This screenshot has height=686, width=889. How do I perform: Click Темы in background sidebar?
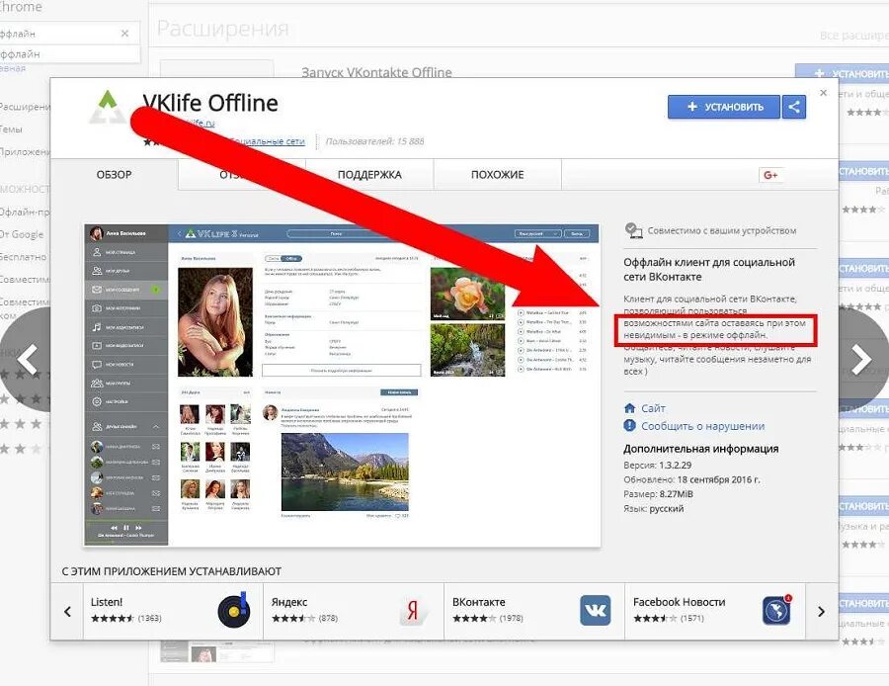point(11,129)
